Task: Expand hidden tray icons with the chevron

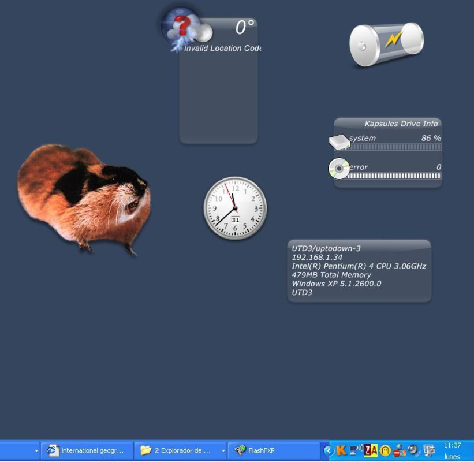Action: point(329,451)
